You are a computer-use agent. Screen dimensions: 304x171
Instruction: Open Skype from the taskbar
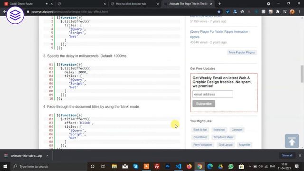pyautogui.click(x=136, y=166)
